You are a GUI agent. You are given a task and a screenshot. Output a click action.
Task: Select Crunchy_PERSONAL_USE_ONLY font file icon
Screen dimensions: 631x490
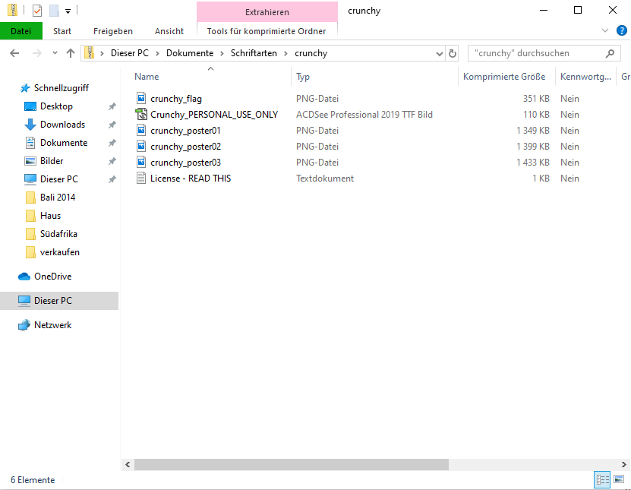pos(141,115)
